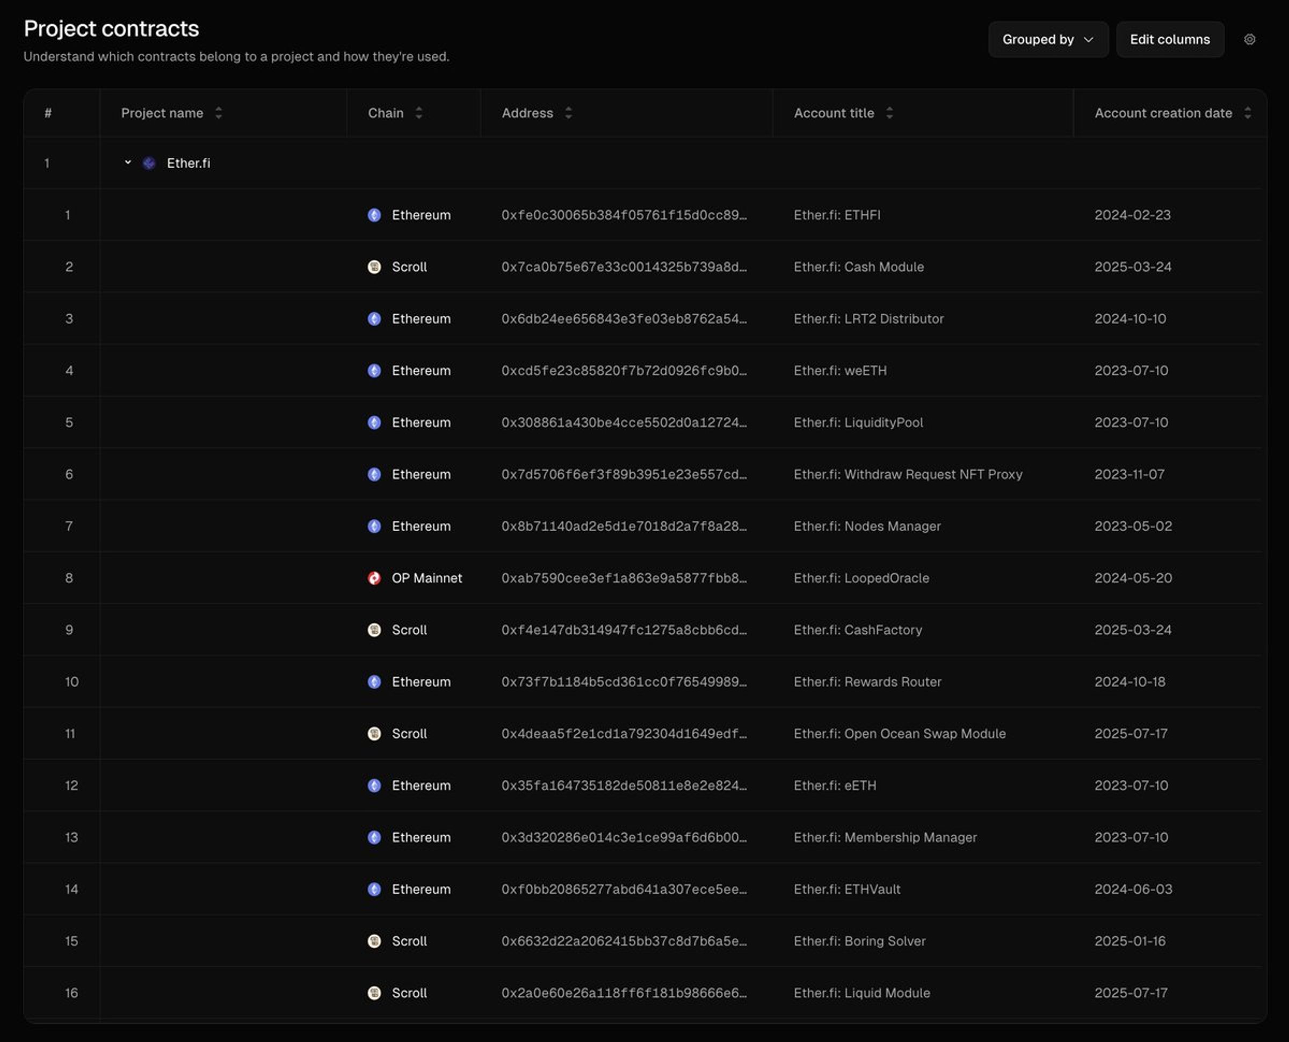Click the 2025-01-16 creation date

(x=1130, y=941)
